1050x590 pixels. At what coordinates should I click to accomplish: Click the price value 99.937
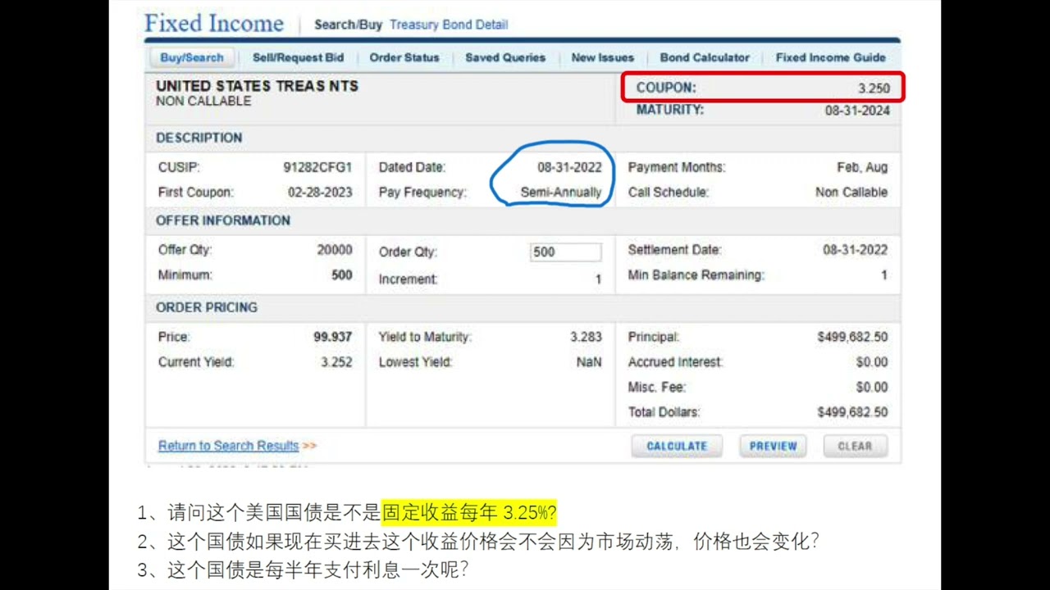(x=333, y=337)
